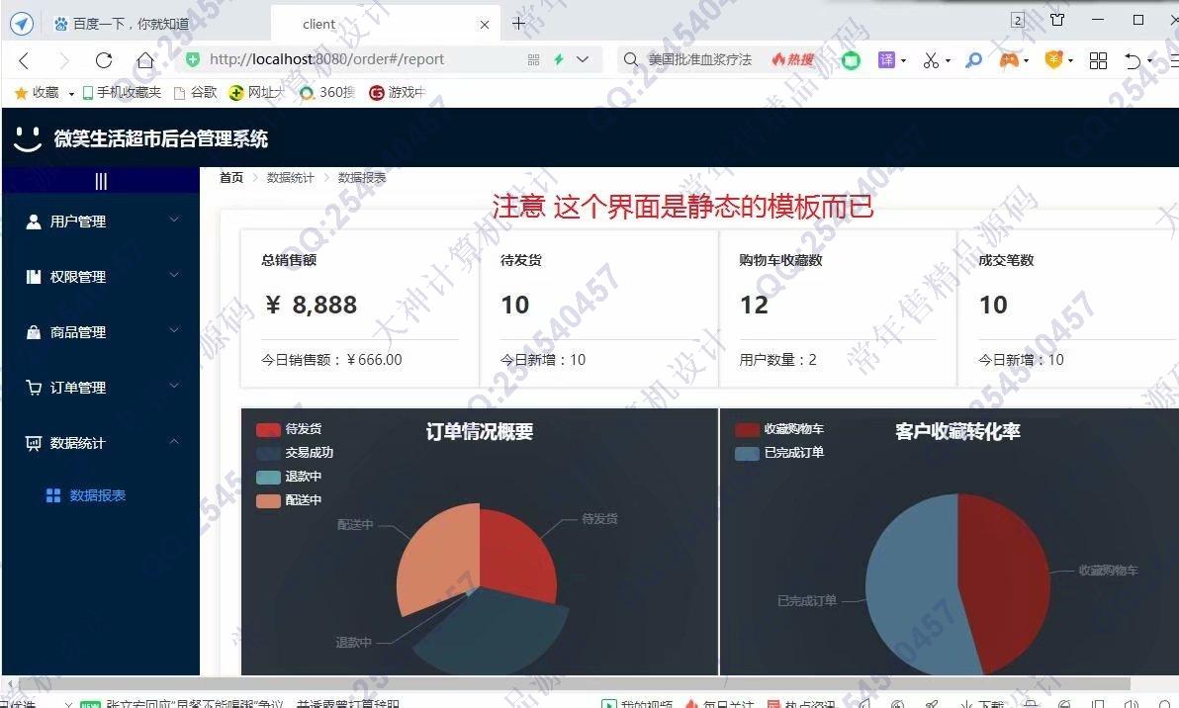This screenshot has width=1179, height=708.
Task: Toggle 收藏购物车 legend swatch
Action: (x=748, y=429)
